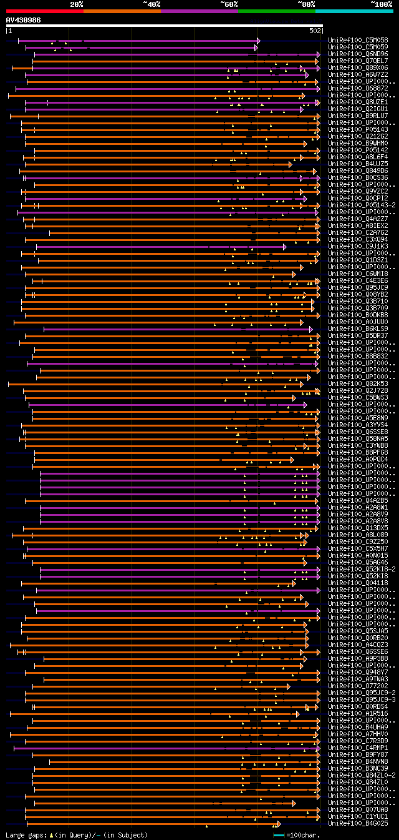
Task: Click the red 20% identity legend segment
Action: coord(44,11)
